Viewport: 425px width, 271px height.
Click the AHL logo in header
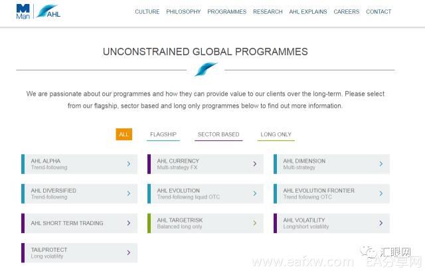click(48, 12)
